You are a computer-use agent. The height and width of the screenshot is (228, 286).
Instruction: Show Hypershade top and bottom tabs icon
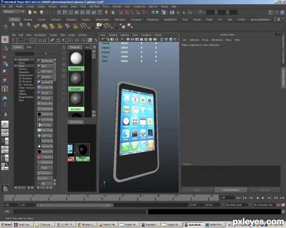point(32,40)
